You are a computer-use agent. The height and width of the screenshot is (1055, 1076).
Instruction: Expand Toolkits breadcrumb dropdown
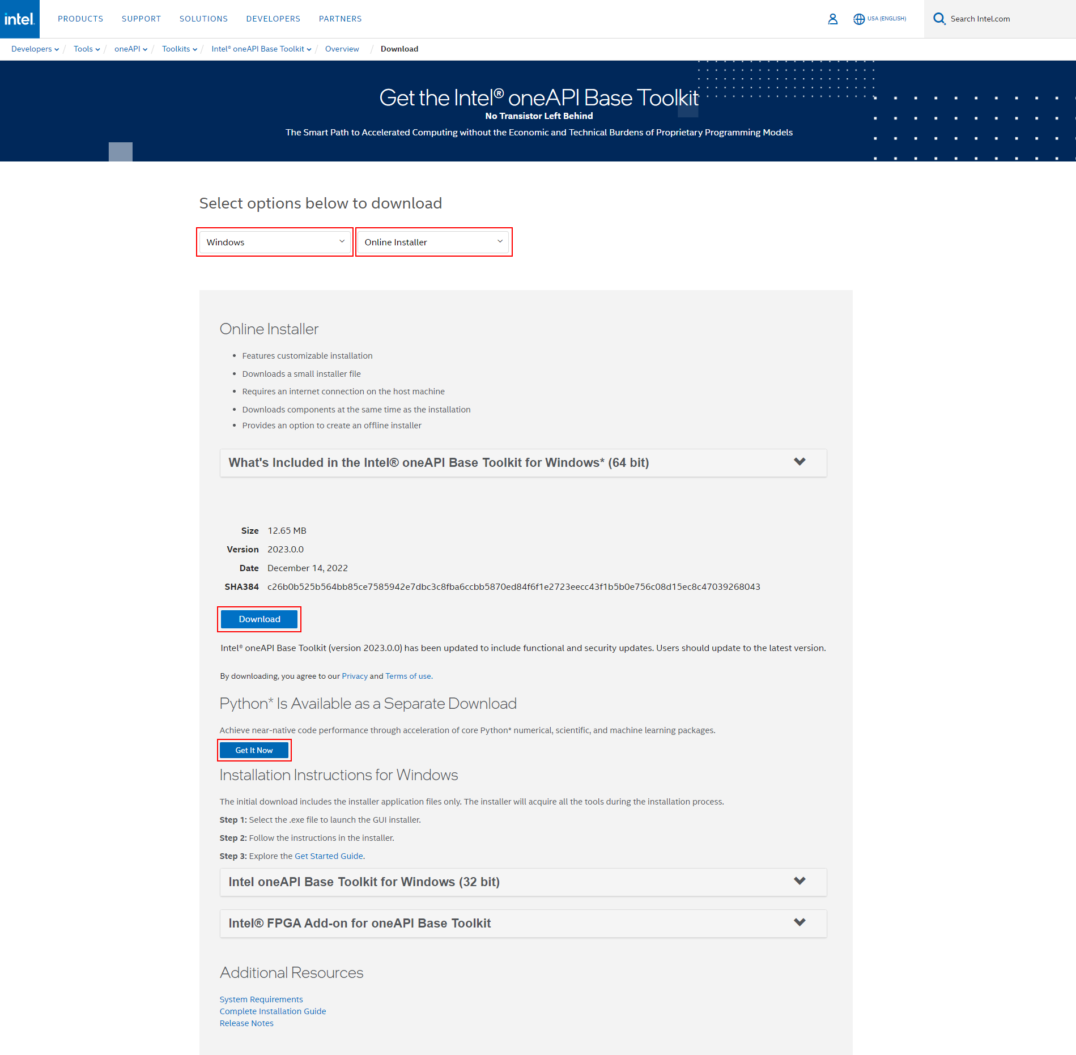[180, 49]
